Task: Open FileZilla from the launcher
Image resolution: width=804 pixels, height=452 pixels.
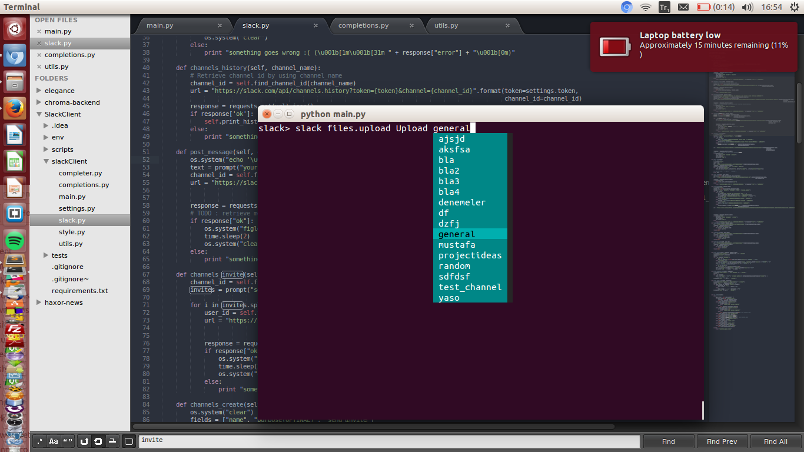Action: pyautogui.click(x=15, y=330)
